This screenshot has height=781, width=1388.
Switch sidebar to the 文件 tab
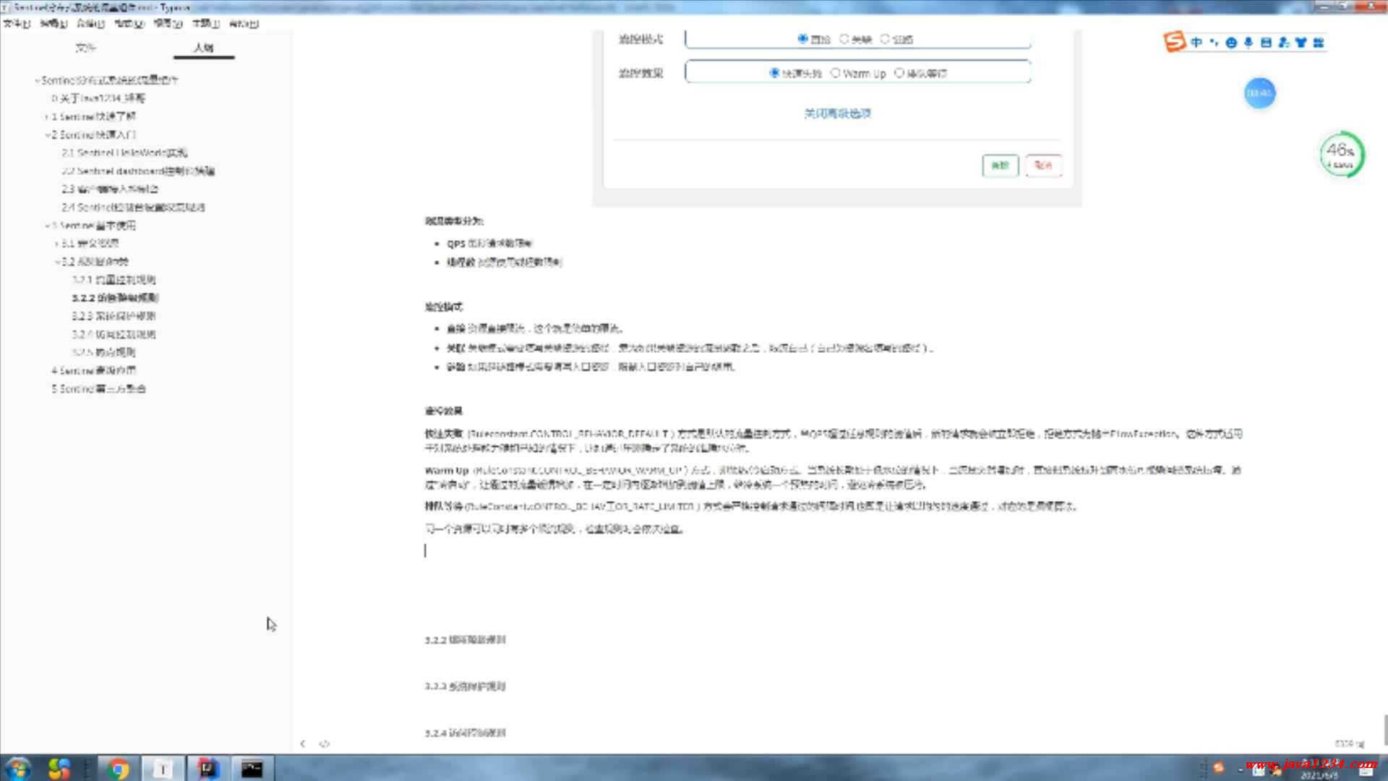click(x=85, y=48)
